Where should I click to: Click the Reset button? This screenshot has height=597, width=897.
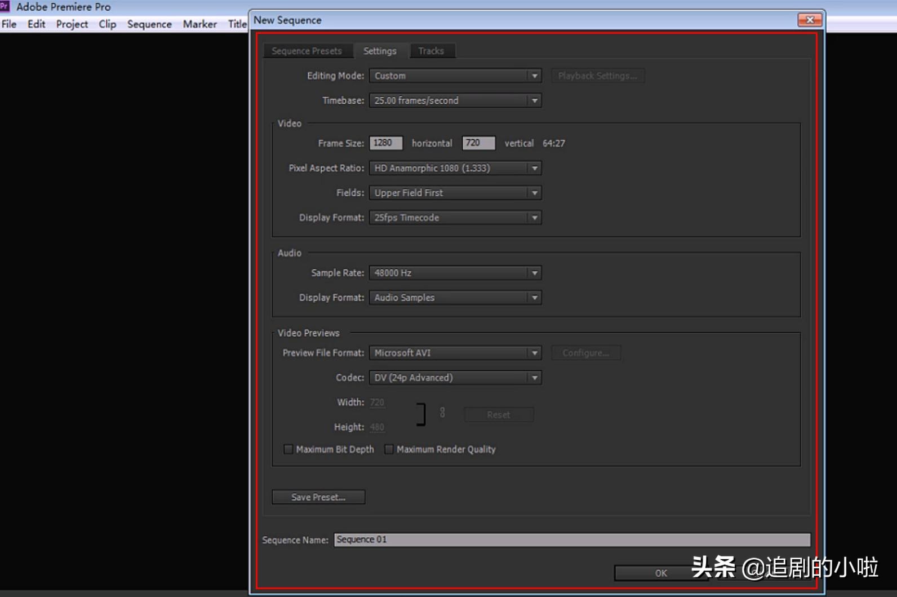pos(498,415)
